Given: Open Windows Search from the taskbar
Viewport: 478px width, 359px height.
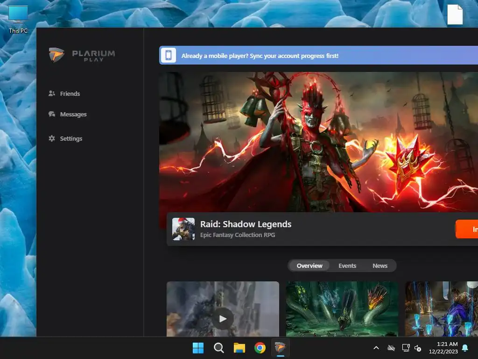Looking at the screenshot, I should coord(218,348).
